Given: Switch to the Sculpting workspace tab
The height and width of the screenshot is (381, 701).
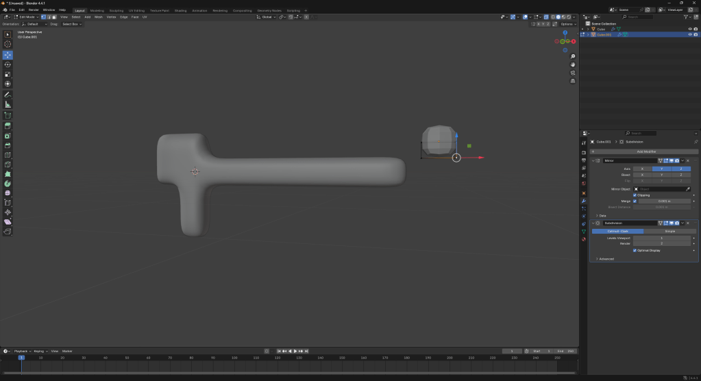Looking at the screenshot, I should [116, 10].
